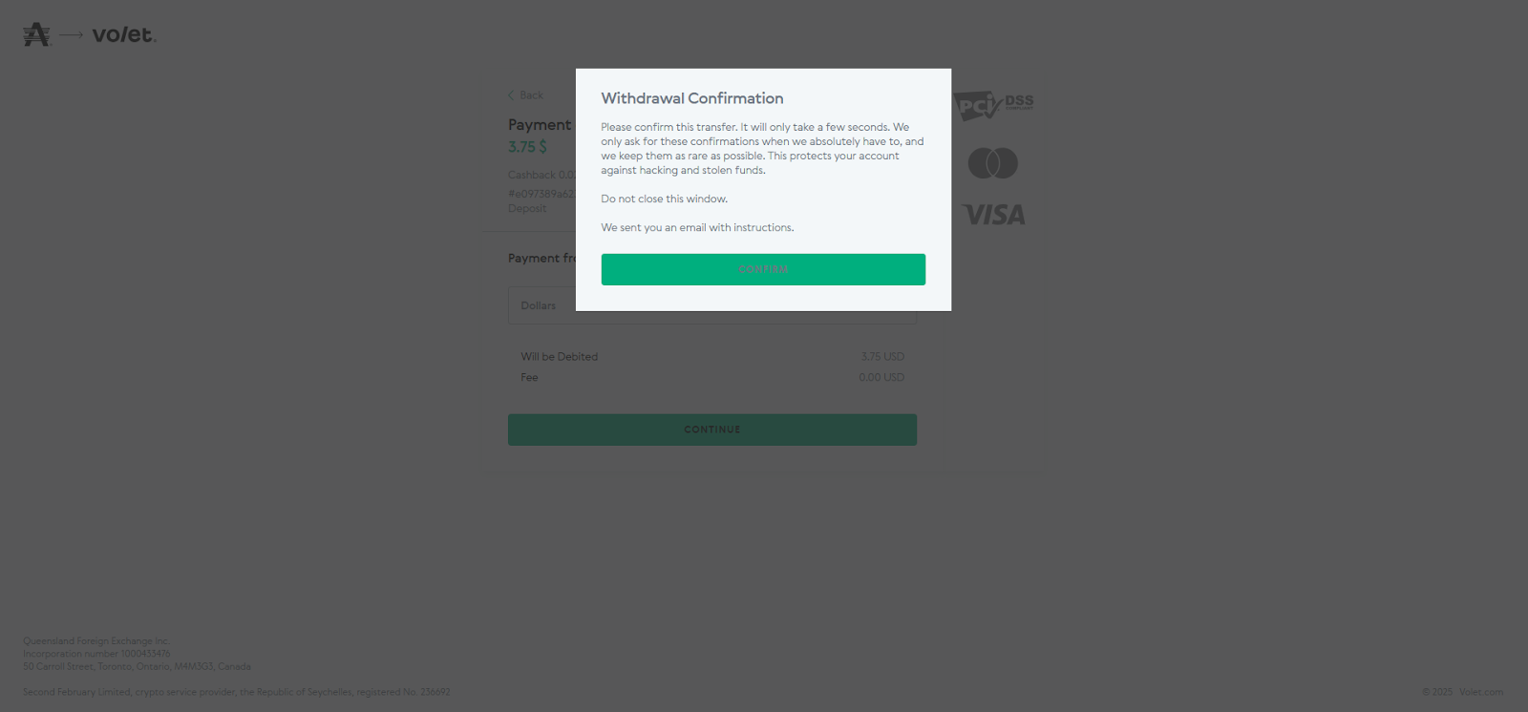Click the Will be Debited row
1528x712 pixels.
[712, 357]
